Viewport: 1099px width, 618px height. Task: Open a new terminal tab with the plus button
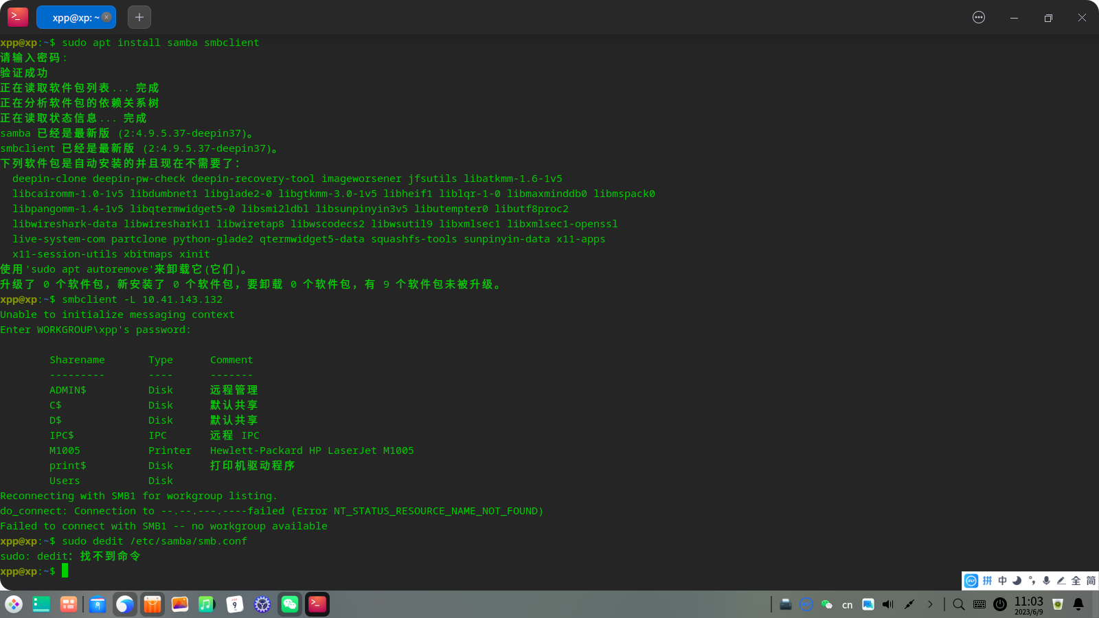click(x=139, y=17)
